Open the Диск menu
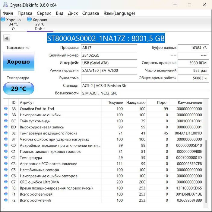The image size is (212, 212). 73,13
